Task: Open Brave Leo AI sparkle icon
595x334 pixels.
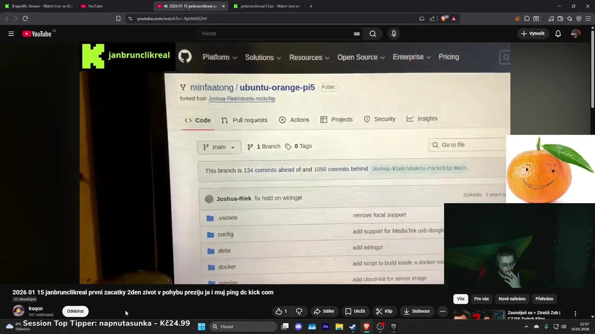Action: [569, 19]
